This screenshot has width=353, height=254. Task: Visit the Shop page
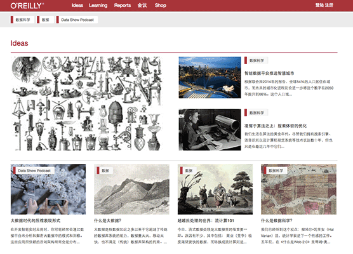click(160, 6)
